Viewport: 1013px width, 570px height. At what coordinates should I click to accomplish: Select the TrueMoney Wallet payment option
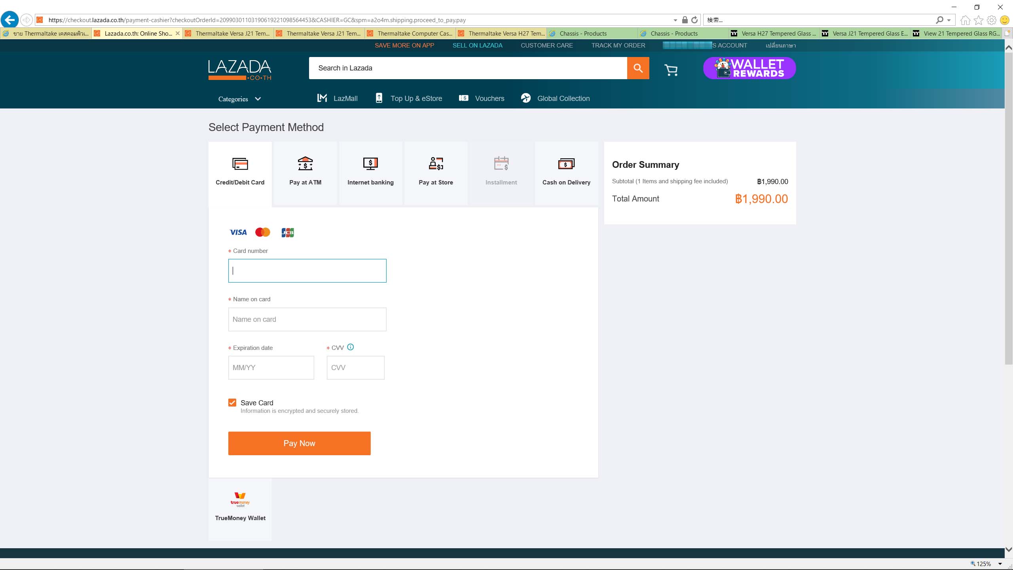240,509
